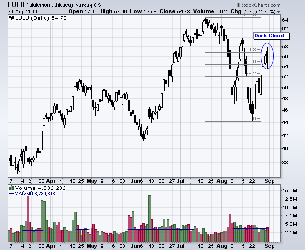305x250 pixels.
Task: Click the 50.0% Fibonacci retracement label
Action: pyautogui.click(x=253, y=62)
